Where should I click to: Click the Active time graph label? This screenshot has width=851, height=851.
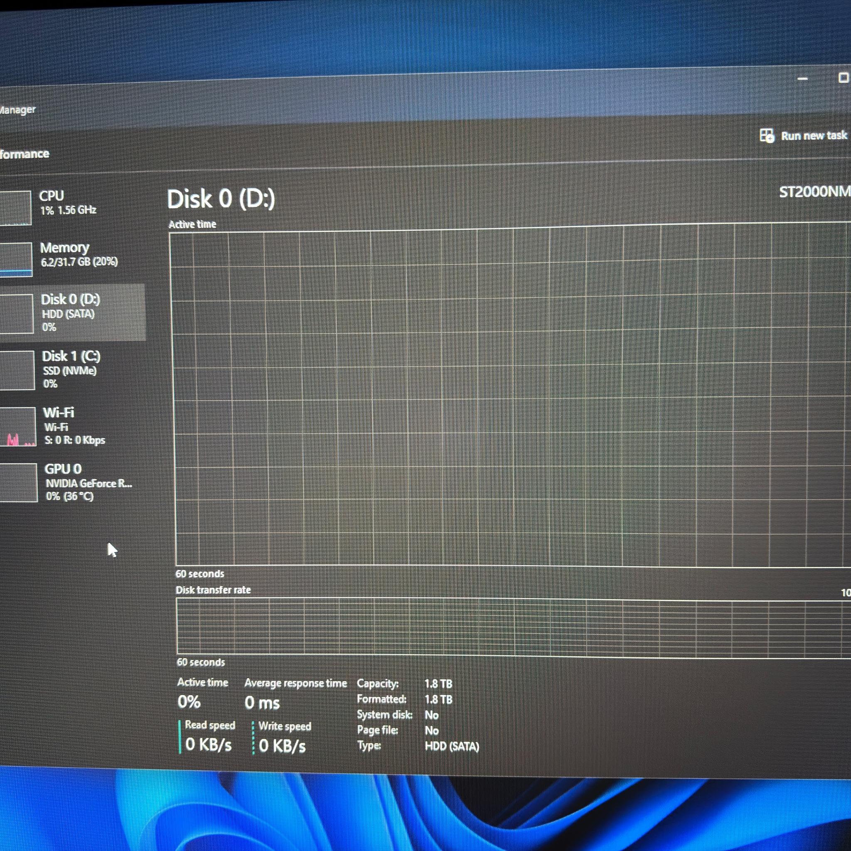(192, 224)
